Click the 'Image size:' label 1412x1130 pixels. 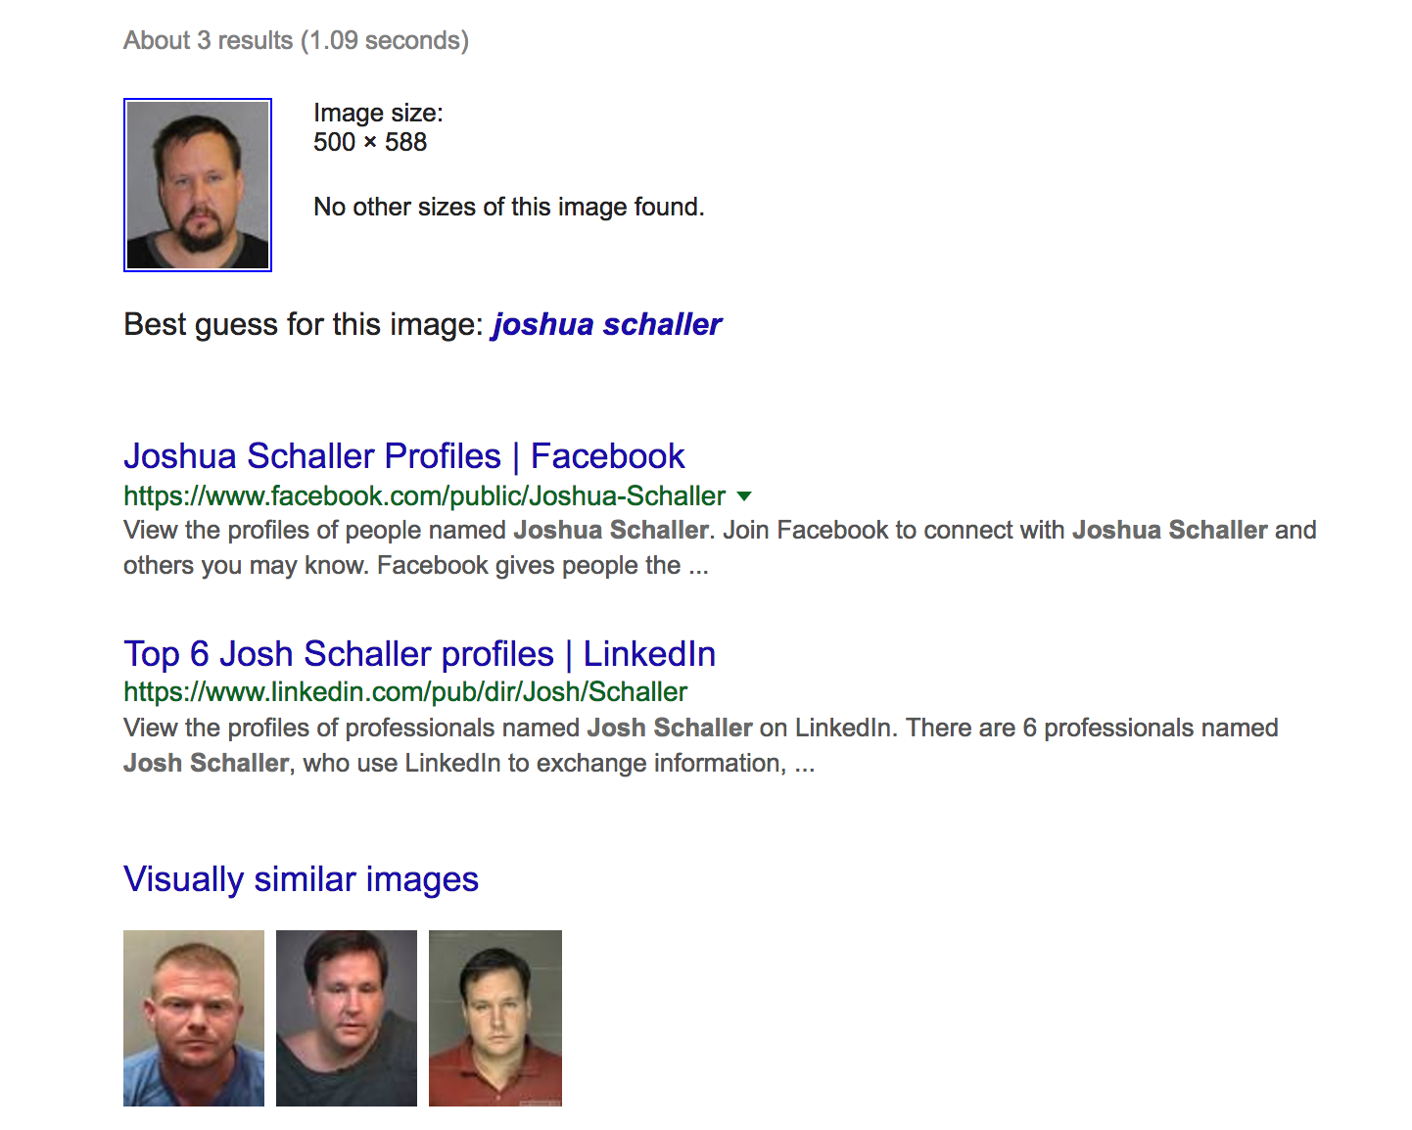[378, 114]
